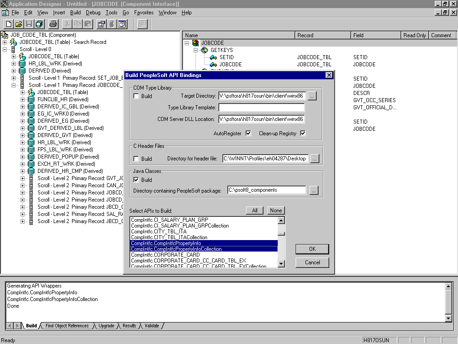
Task: Expand JOBCODE_TBL Search Record node
Action: [4, 42]
